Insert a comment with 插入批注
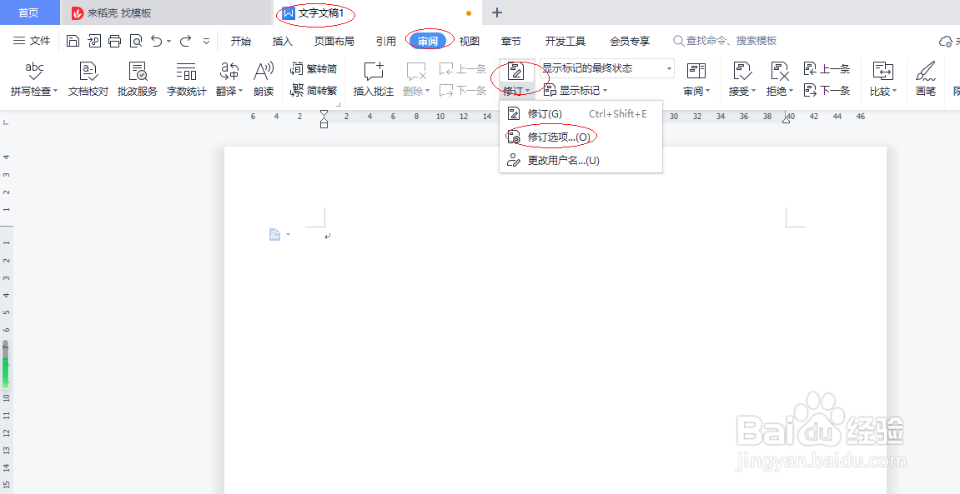The width and height of the screenshot is (960, 494). click(x=373, y=77)
